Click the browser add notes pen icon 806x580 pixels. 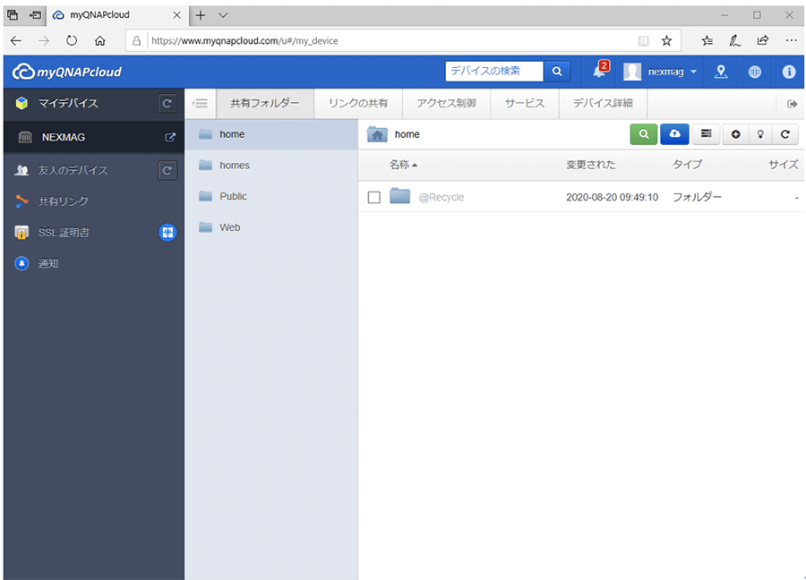[x=735, y=41]
